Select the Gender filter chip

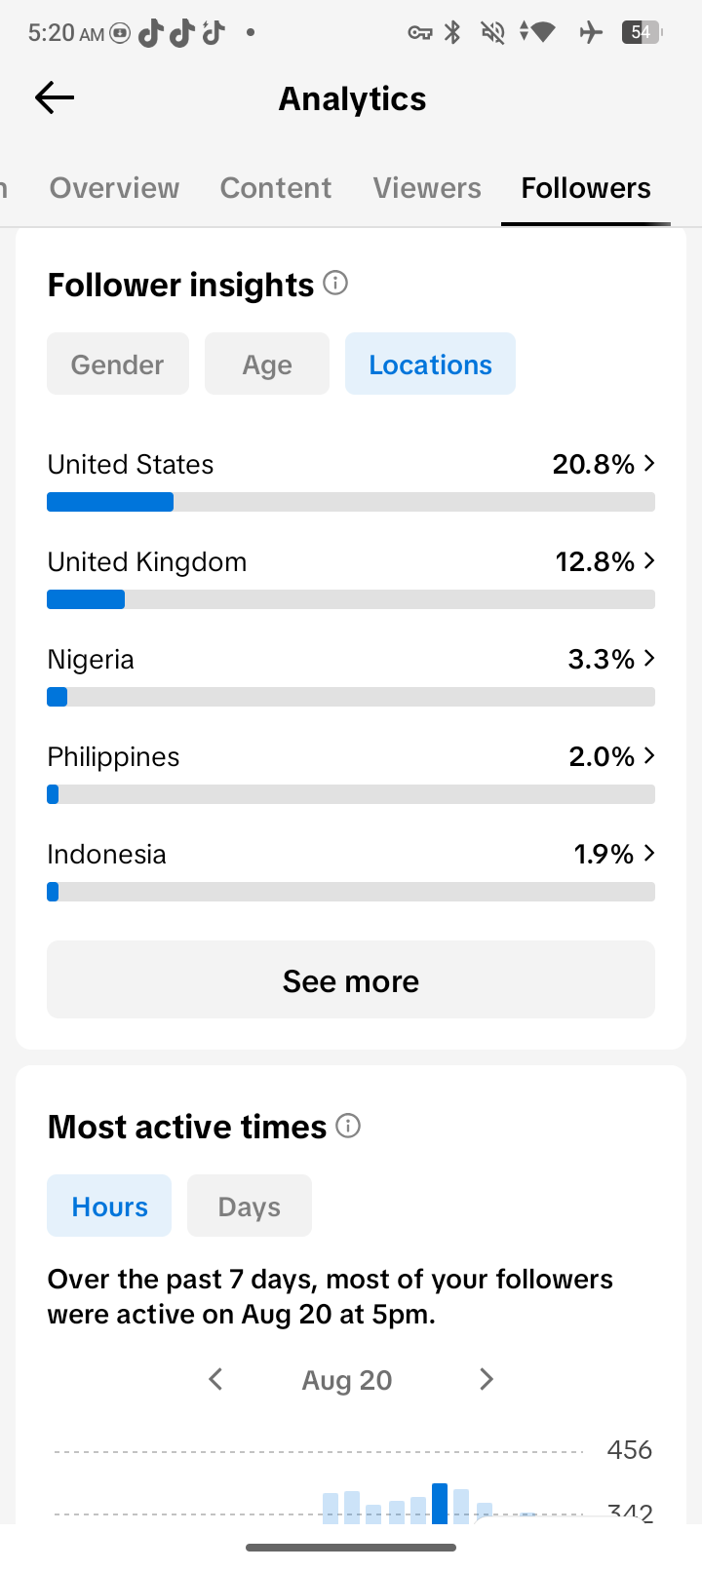coord(118,364)
